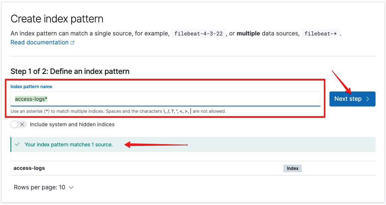Click the Index badge in the access-logs row
The height and width of the screenshot is (205, 386).
(292, 168)
